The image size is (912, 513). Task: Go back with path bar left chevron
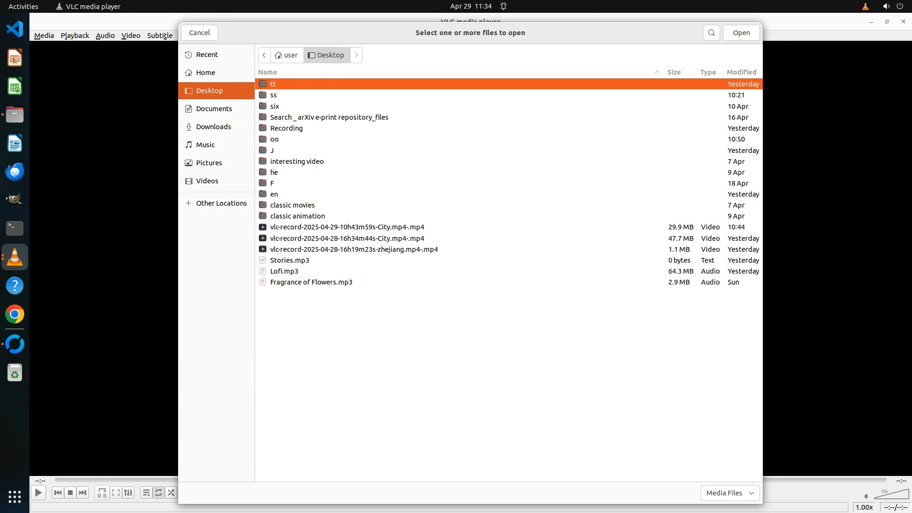coord(264,55)
